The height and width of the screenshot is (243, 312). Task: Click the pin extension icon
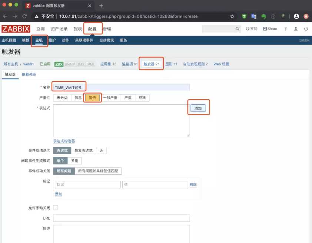[x=283, y=16]
